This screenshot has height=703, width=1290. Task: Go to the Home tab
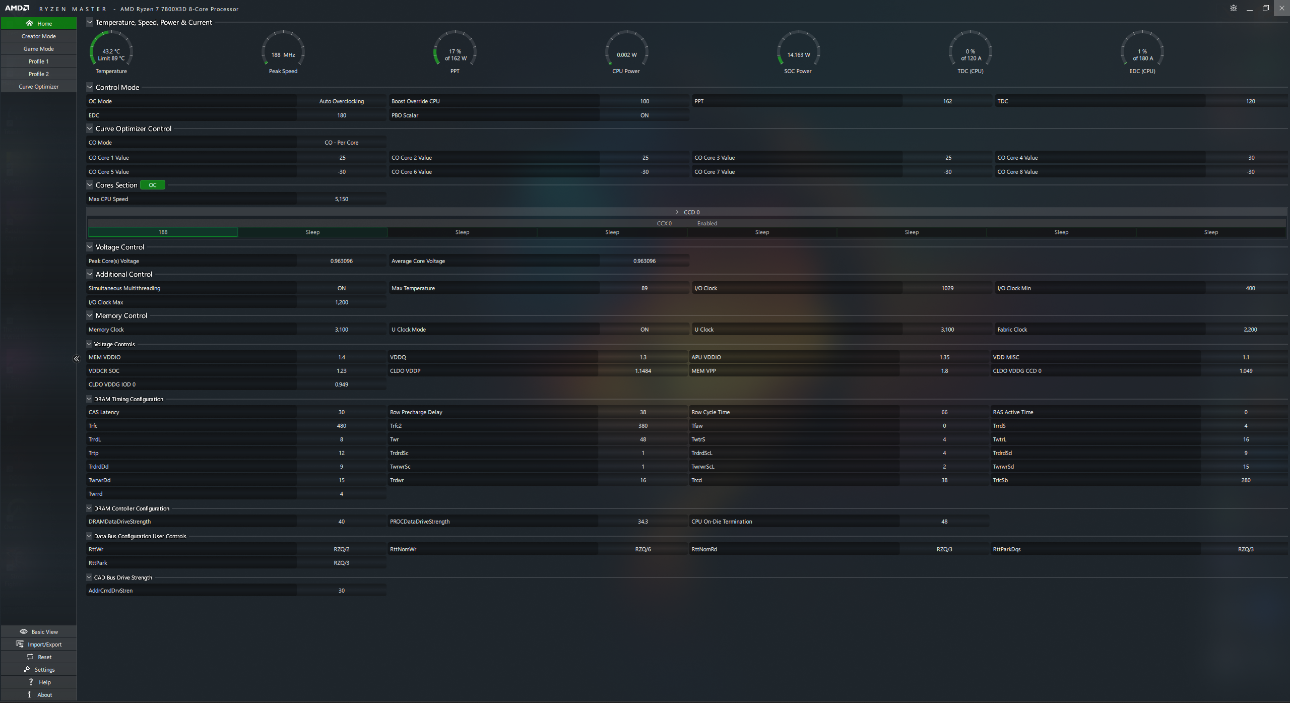pos(39,23)
